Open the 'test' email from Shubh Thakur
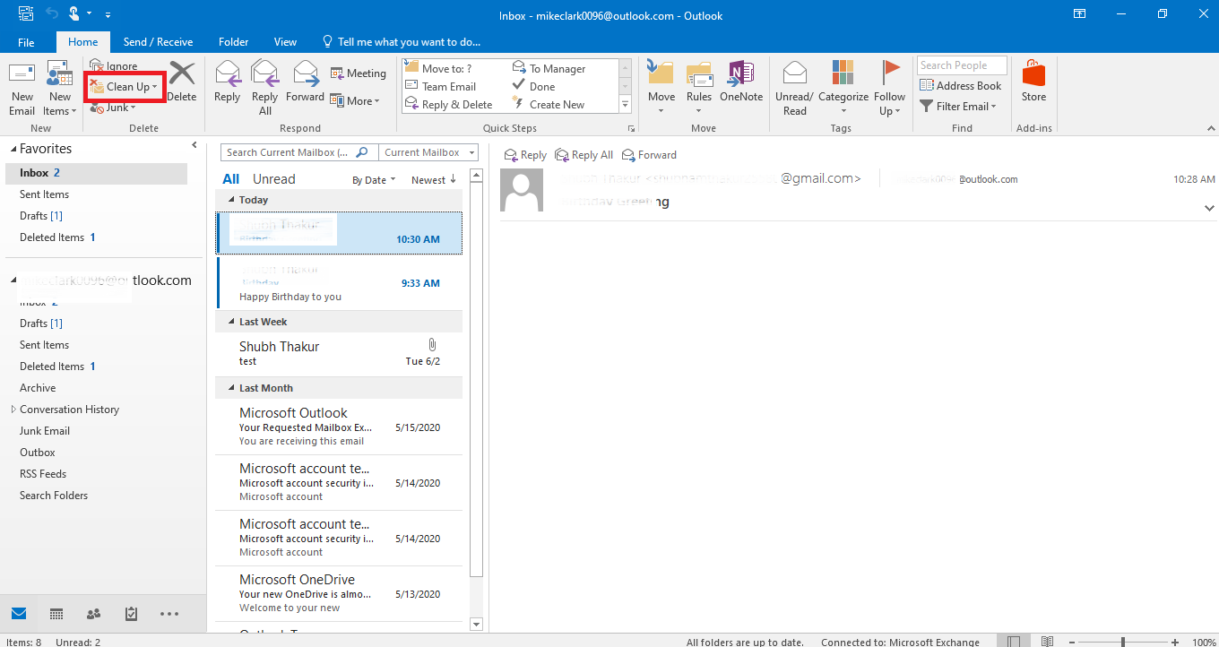Image resolution: width=1219 pixels, height=647 pixels. point(339,353)
